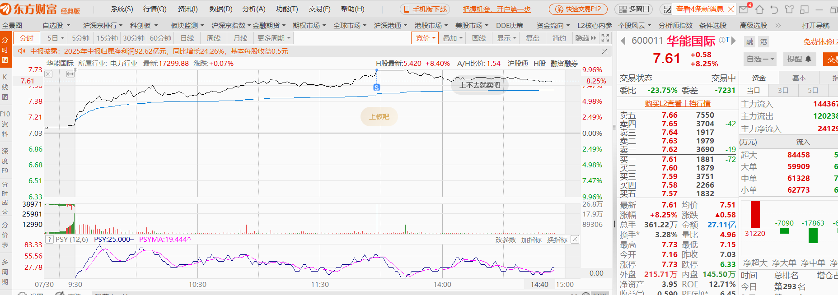Set a price alert with 提醒 bell
Image resolution: width=838 pixels, height=295 pixels.
799,59
